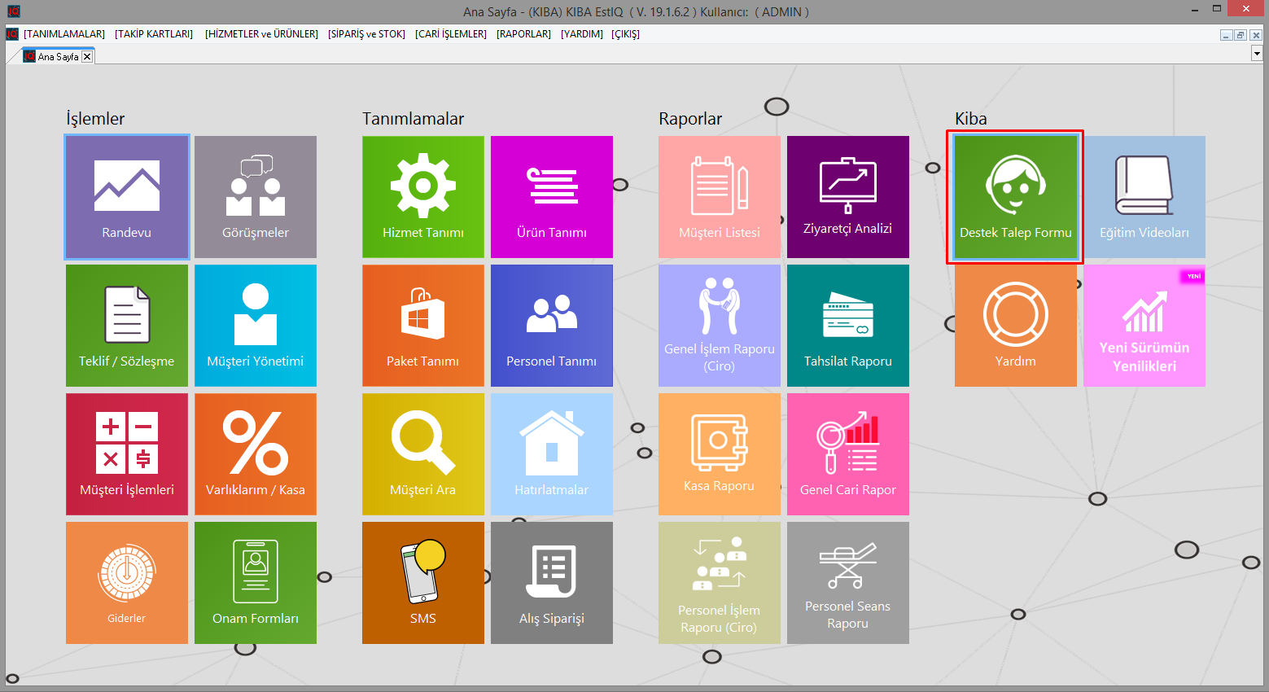
Task: Click the ÇIKIŞ menu item
Action: point(625,34)
